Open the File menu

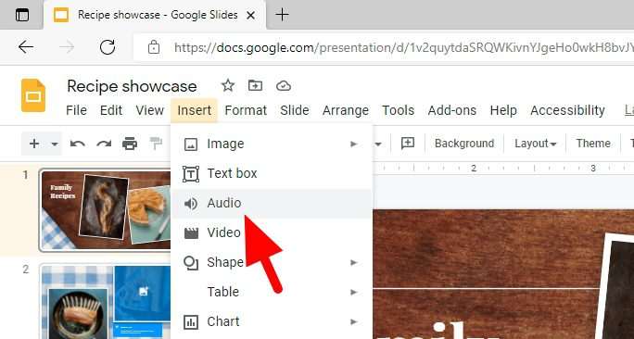pos(76,110)
